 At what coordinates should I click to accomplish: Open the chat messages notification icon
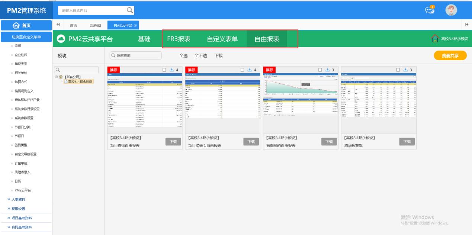tap(430, 10)
